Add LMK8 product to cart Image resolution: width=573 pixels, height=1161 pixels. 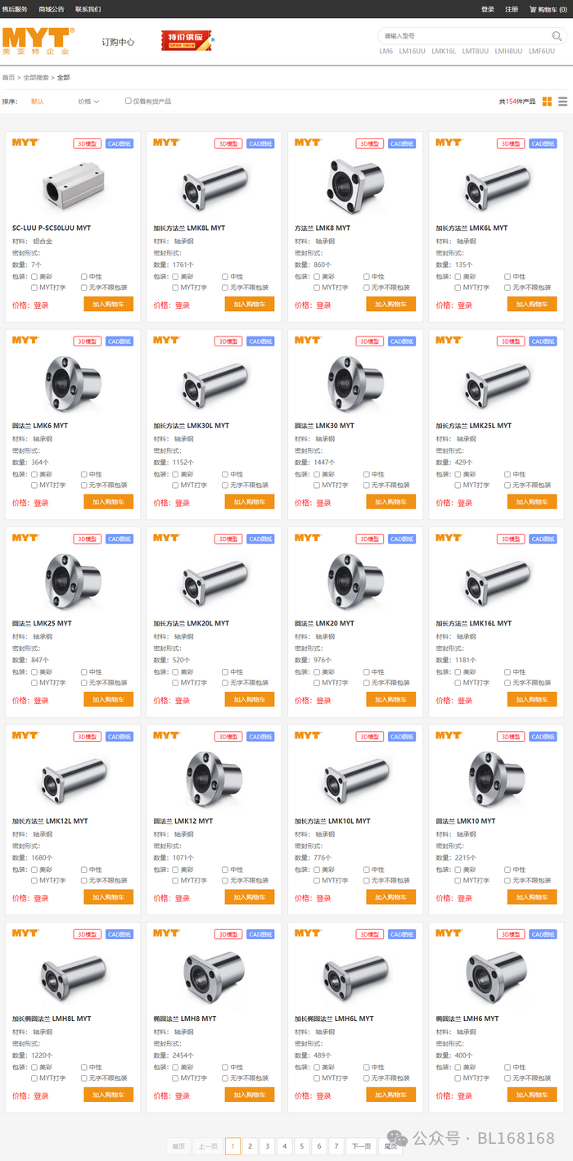pos(391,304)
